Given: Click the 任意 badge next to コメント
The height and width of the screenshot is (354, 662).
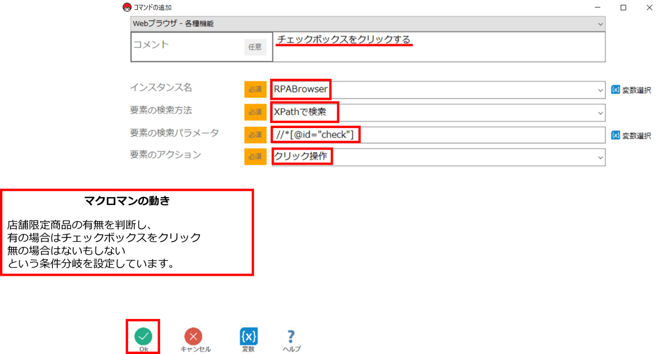Looking at the screenshot, I should point(255,47).
